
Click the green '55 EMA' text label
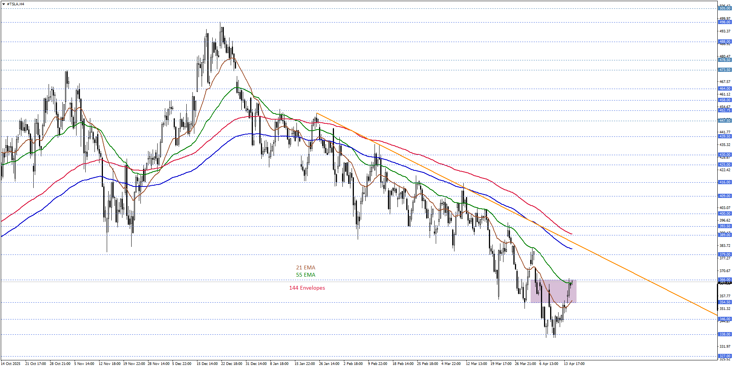click(305, 275)
